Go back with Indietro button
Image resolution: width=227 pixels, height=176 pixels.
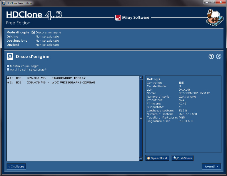(16, 166)
